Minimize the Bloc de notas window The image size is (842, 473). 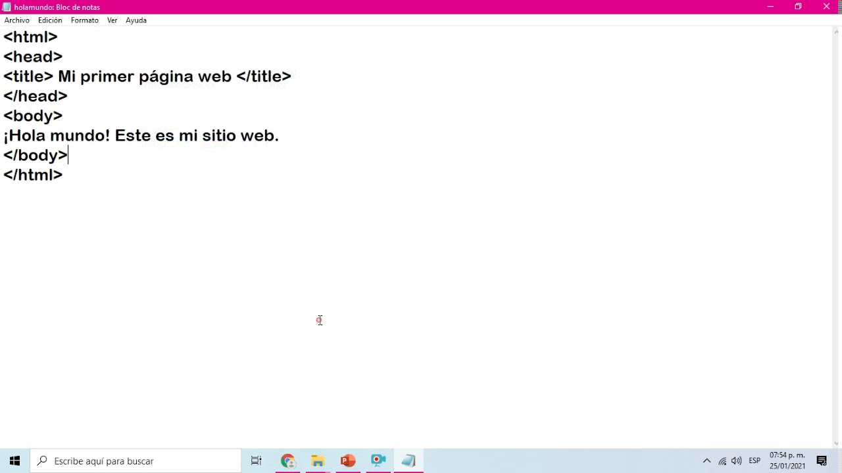(x=770, y=7)
